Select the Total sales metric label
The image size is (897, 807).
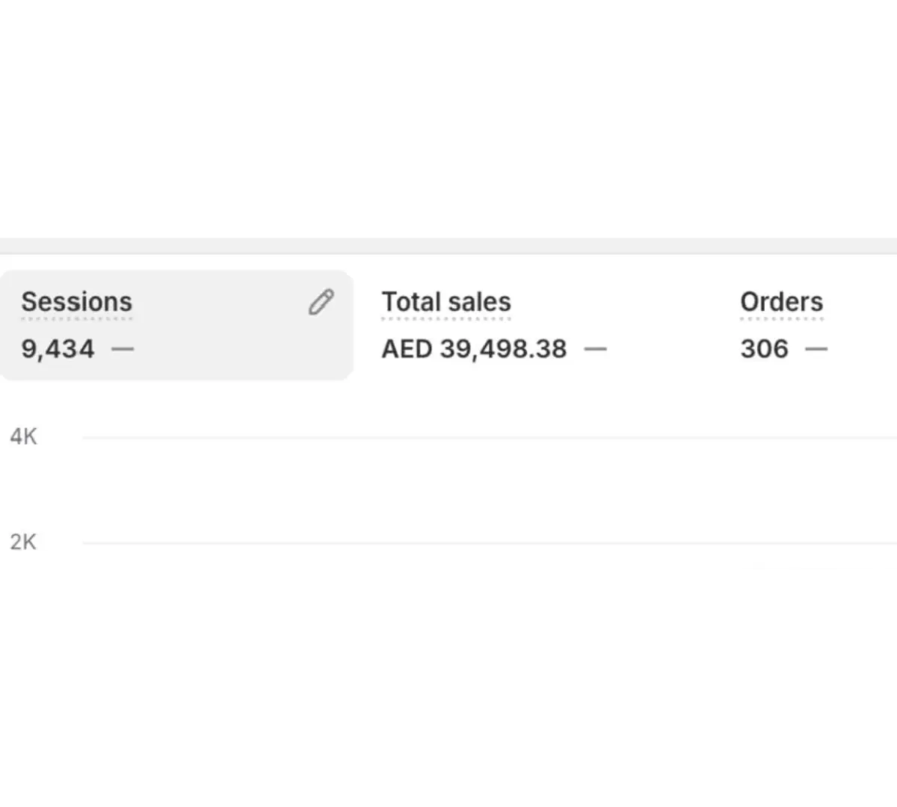point(446,302)
